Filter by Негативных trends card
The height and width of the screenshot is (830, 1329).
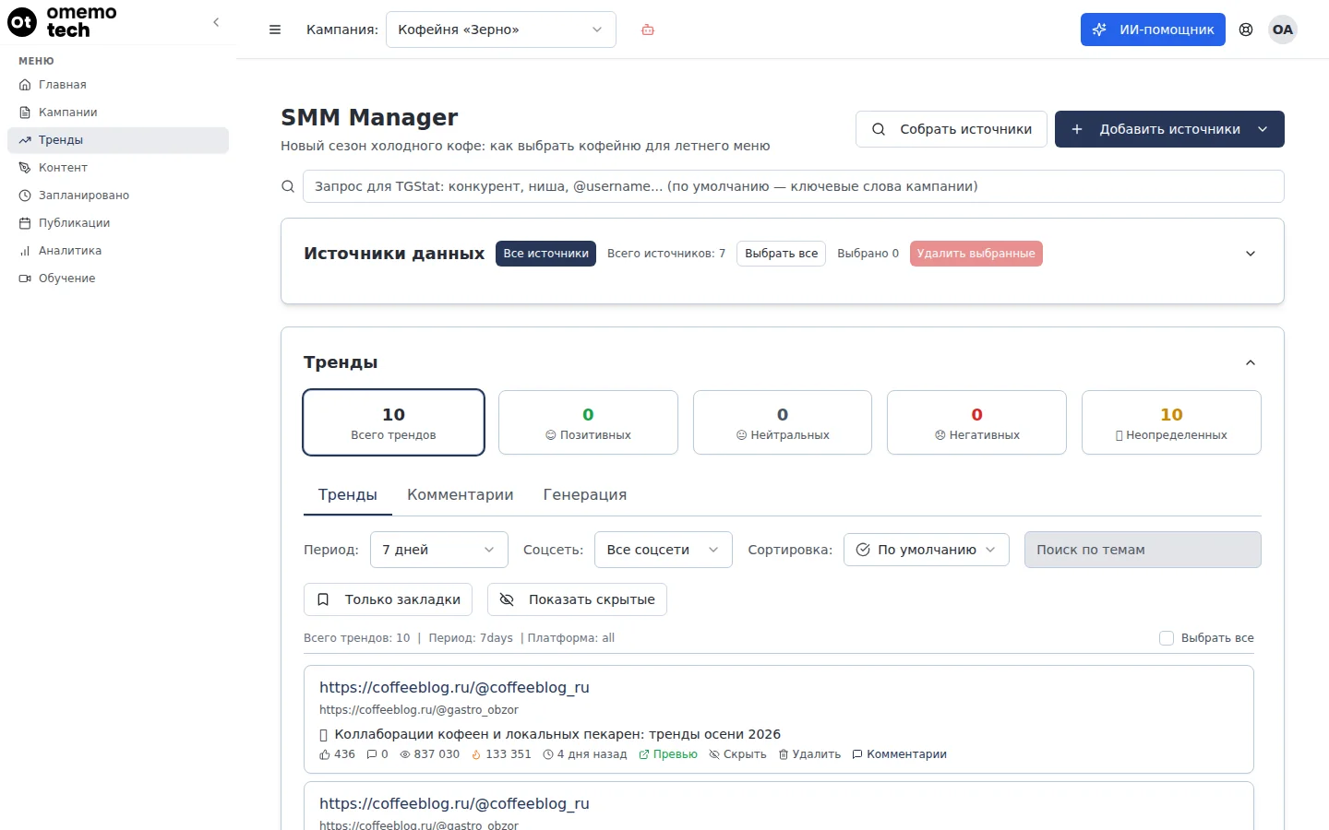click(976, 422)
